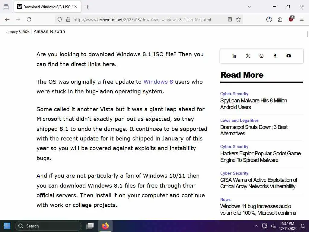Open Cyber Security category above SpyLoan article
The width and height of the screenshot is (309, 232).
(234, 94)
